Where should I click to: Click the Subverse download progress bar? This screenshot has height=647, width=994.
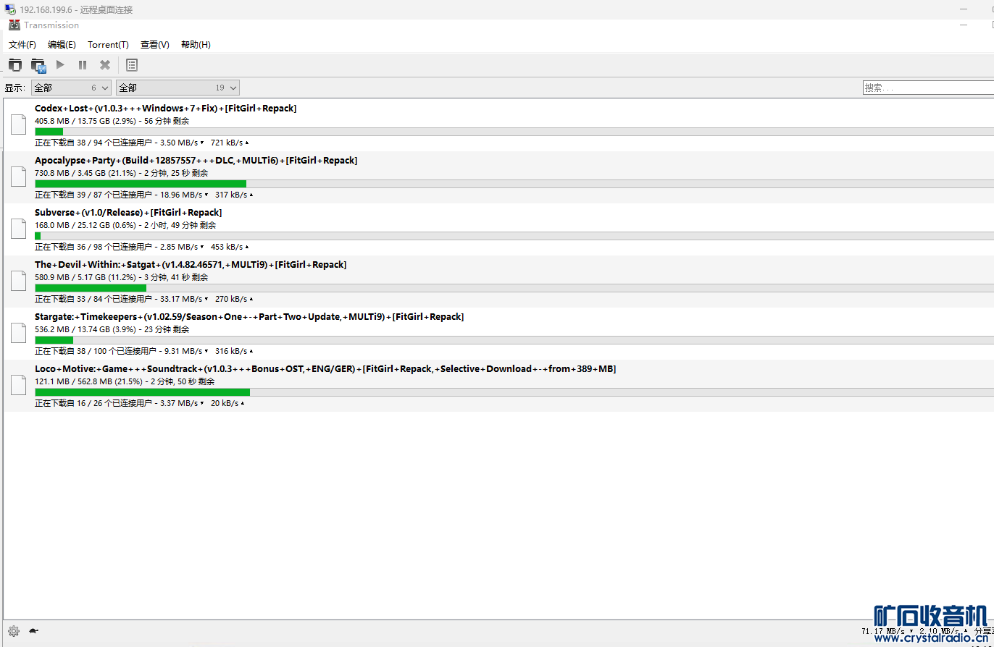pos(514,236)
